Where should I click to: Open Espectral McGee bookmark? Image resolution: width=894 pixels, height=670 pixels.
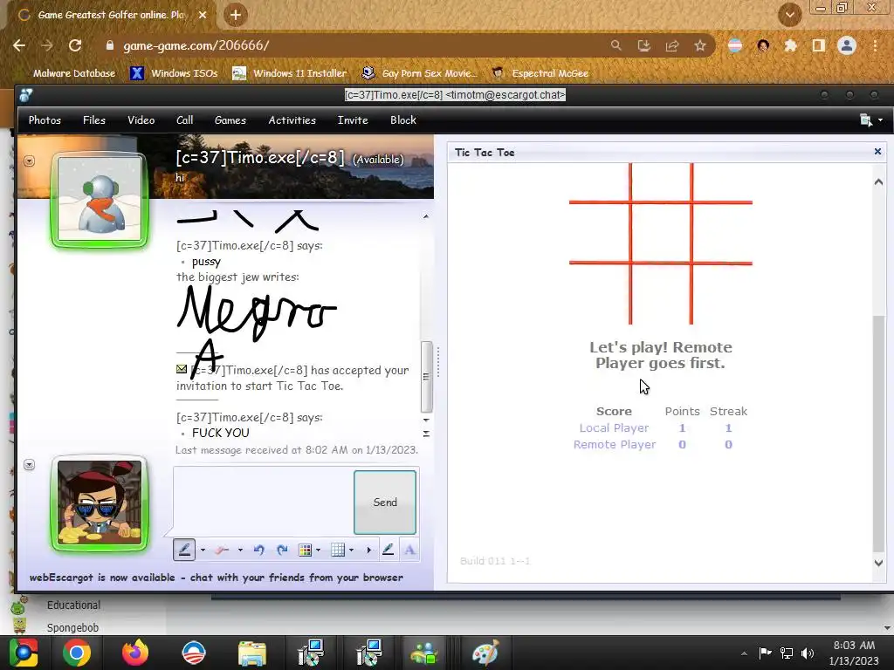(540, 73)
